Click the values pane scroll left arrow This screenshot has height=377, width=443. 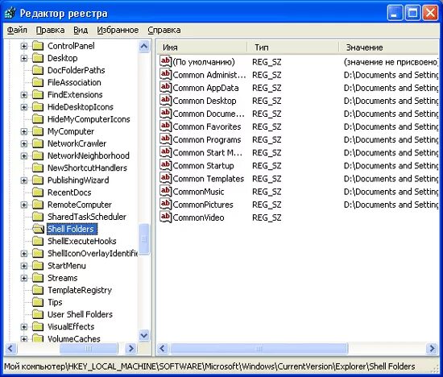coord(163,349)
